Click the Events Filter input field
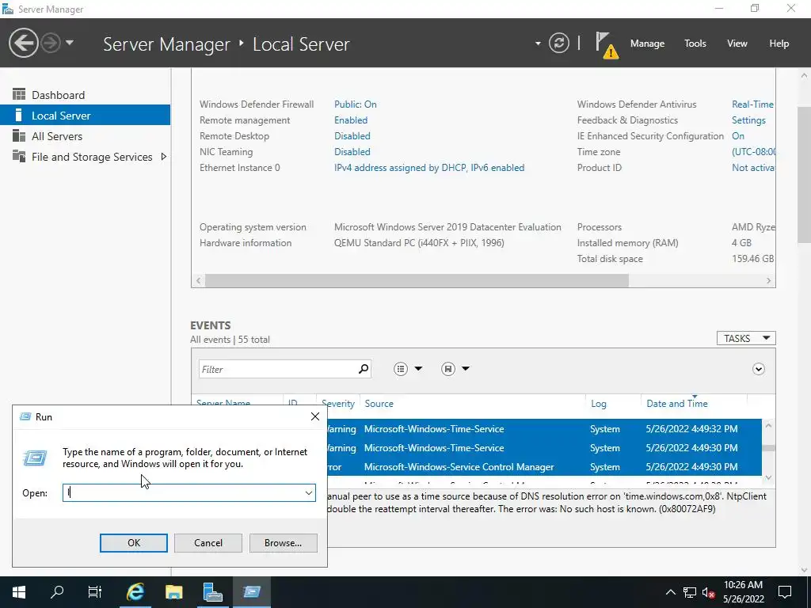 point(278,369)
